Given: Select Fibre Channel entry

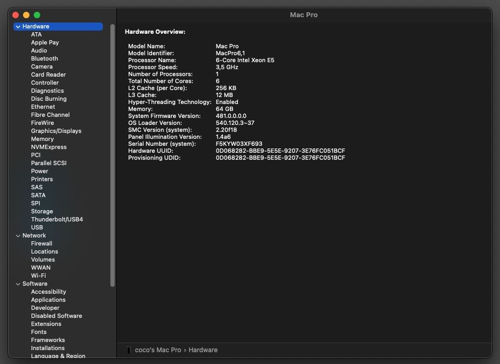Looking at the screenshot, I should [x=50, y=115].
